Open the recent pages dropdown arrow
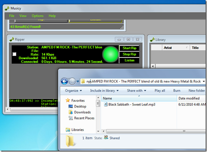This screenshot has height=152, width=207. pyautogui.click(x=77, y=81)
